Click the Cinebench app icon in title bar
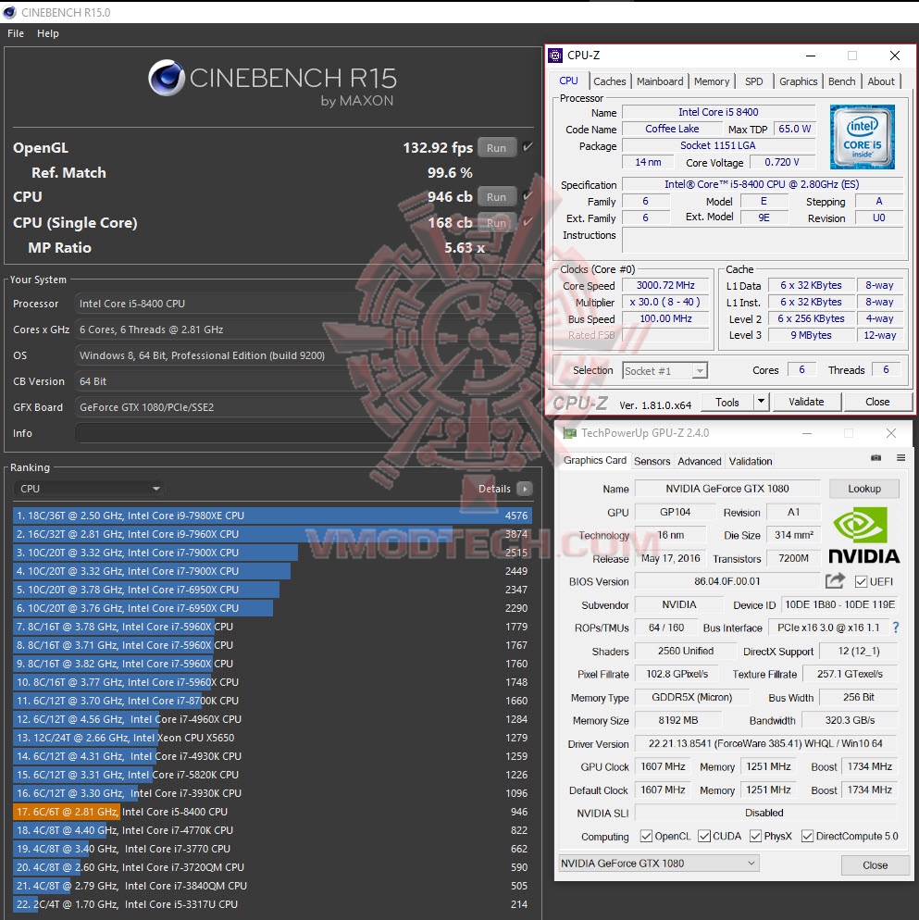 coord(9,12)
